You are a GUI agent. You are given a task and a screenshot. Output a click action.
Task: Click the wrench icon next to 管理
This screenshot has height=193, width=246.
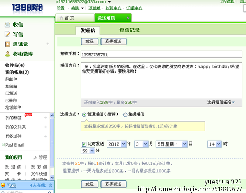36,158
